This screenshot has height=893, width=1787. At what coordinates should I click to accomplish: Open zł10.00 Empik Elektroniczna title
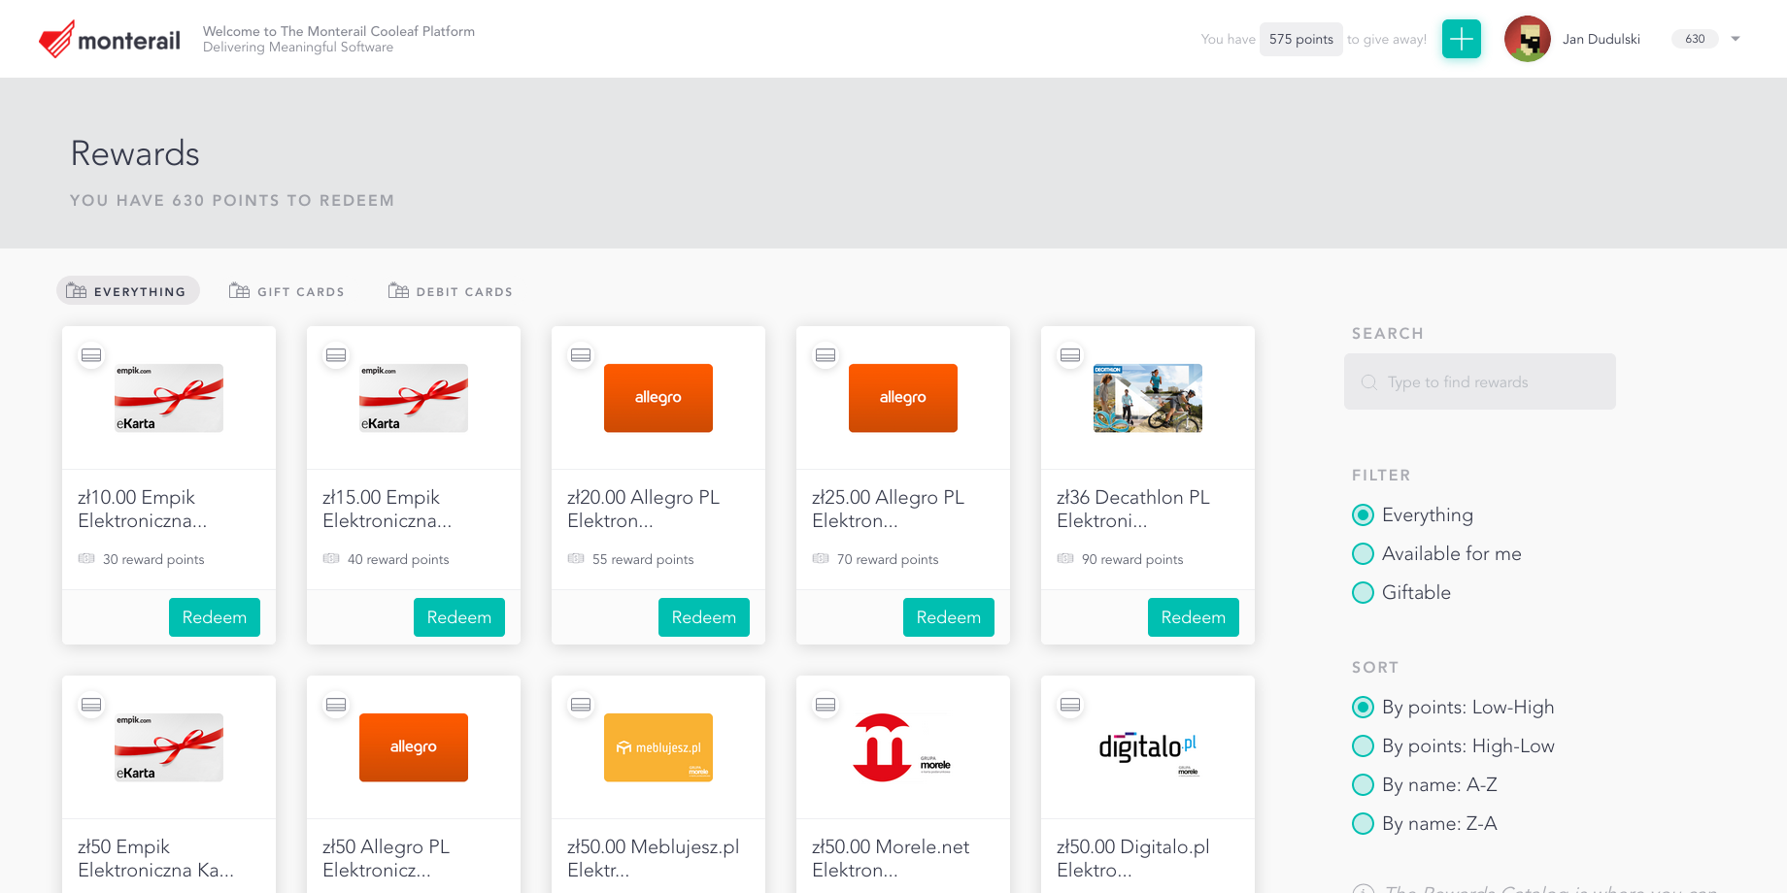(143, 509)
